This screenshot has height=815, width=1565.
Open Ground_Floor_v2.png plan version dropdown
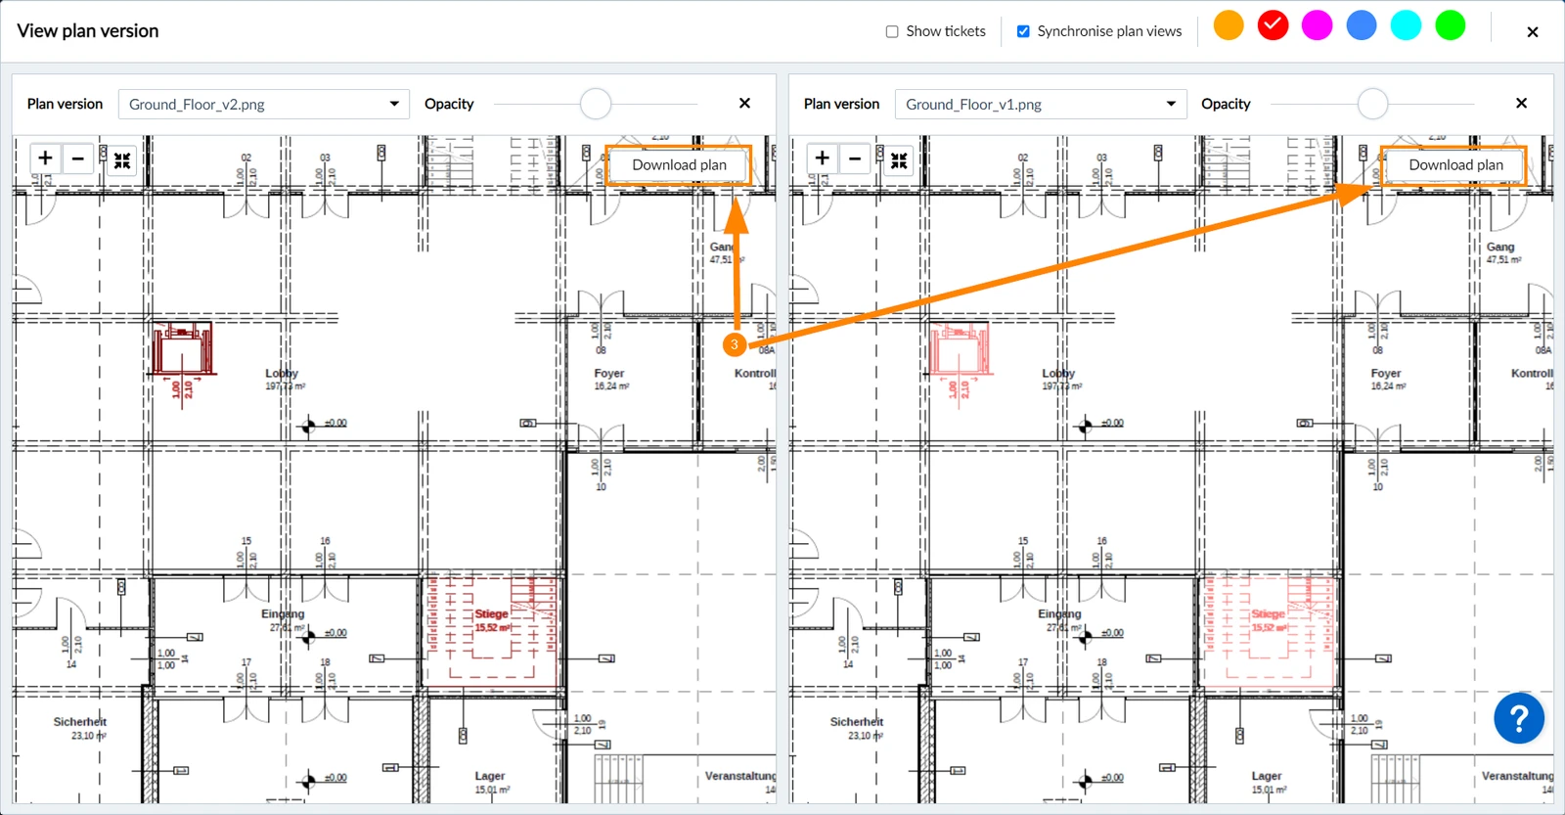(x=264, y=104)
